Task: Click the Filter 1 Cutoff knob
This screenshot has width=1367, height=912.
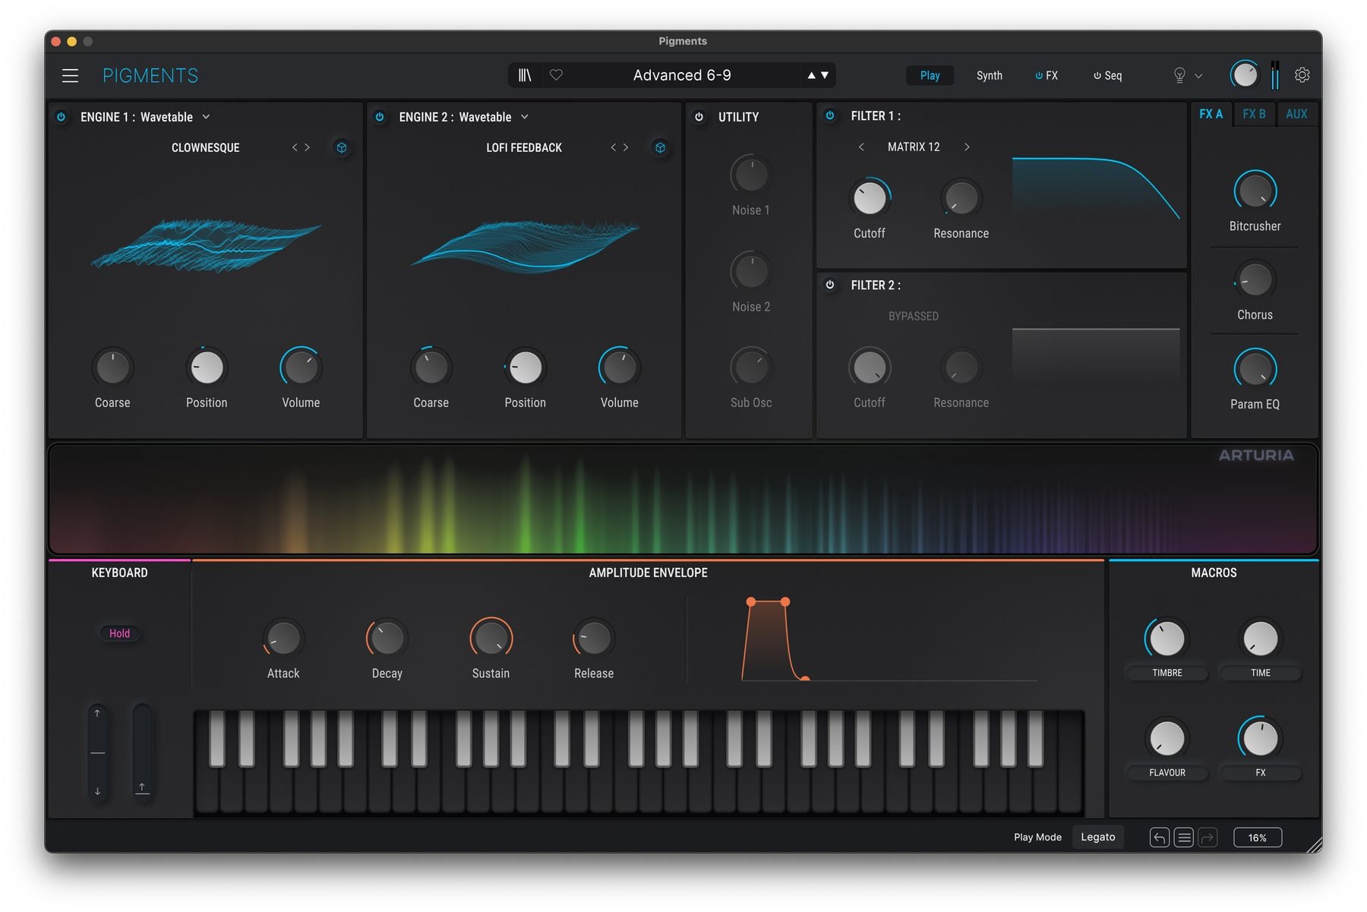Action: coord(870,199)
